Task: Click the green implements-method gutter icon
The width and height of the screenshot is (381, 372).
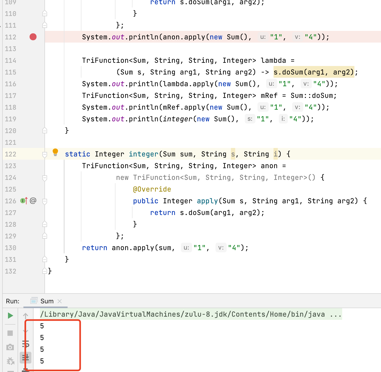Action: coord(23,201)
